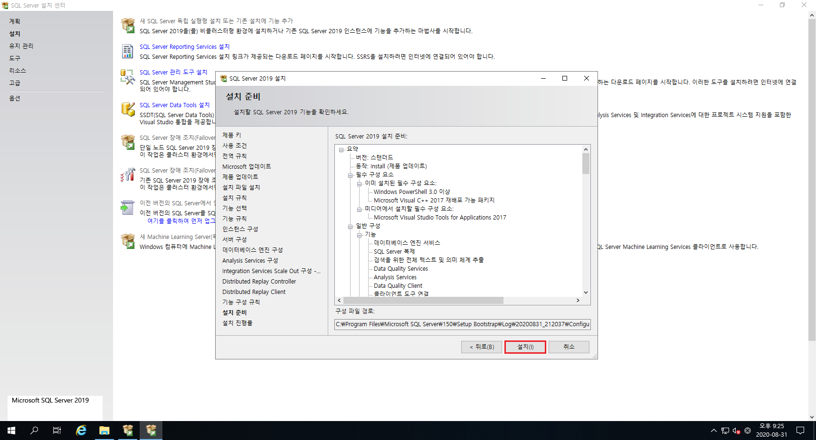Select the 데이터베이스 엔진 구성 step

click(x=253, y=250)
